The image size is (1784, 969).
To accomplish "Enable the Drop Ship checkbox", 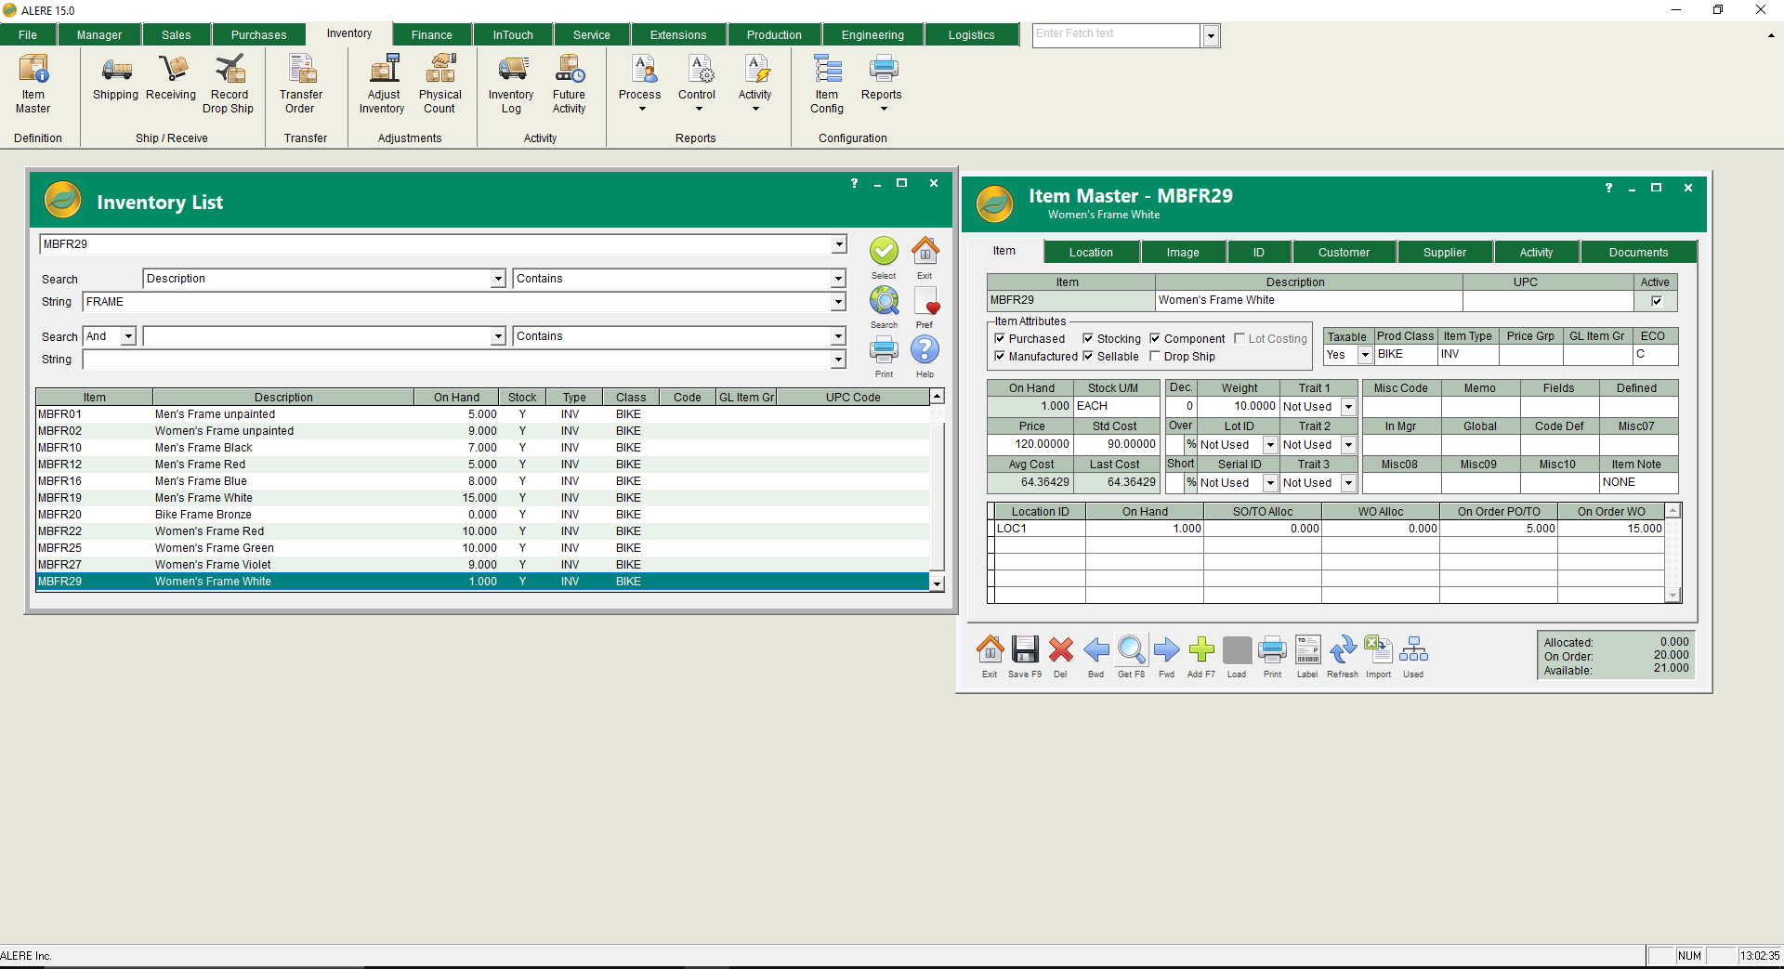I will click(x=1155, y=357).
